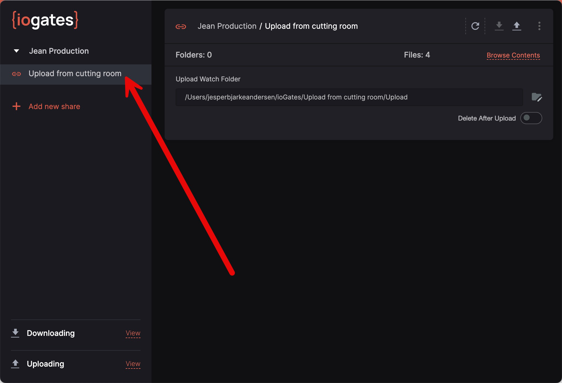Screen dimensions: 562x383
Task: Click View link next to Uploading
Action: click(x=133, y=364)
